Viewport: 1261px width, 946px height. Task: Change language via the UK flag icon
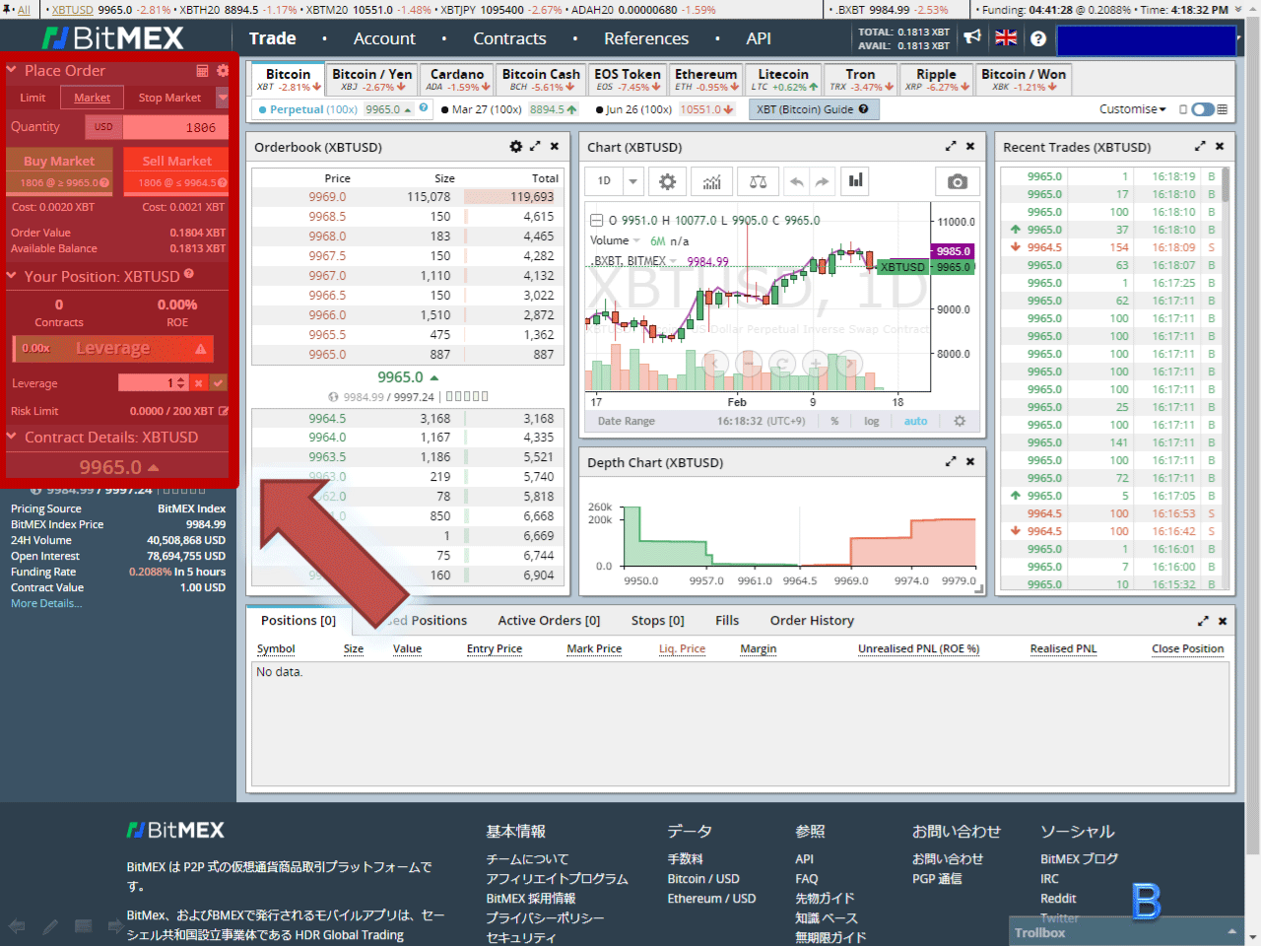click(x=1006, y=37)
